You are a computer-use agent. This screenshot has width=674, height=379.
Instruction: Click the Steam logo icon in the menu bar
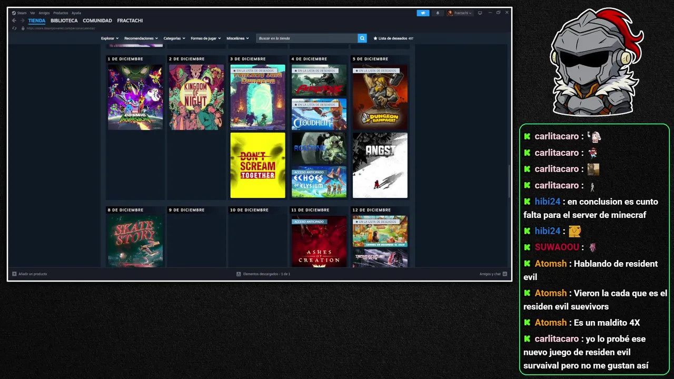coord(14,13)
